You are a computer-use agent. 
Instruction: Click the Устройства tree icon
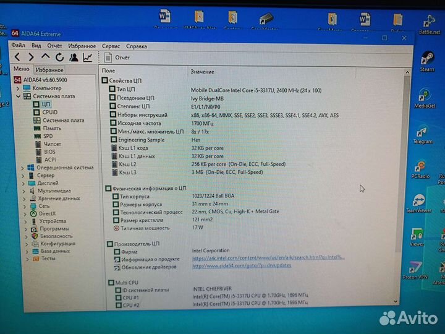tap(34, 221)
